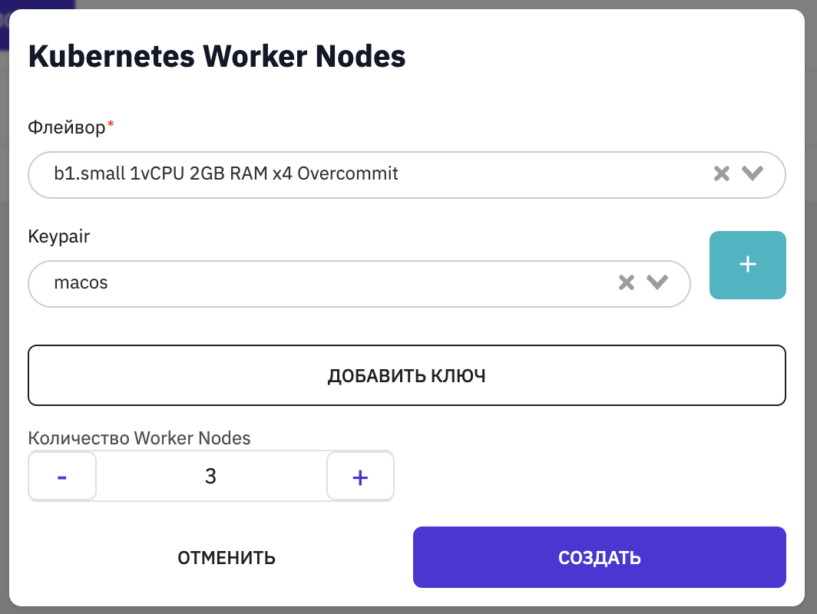This screenshot has width=817, height=614.
Task: Increase Worker Nodes count with plus
Action: (360, 477)
